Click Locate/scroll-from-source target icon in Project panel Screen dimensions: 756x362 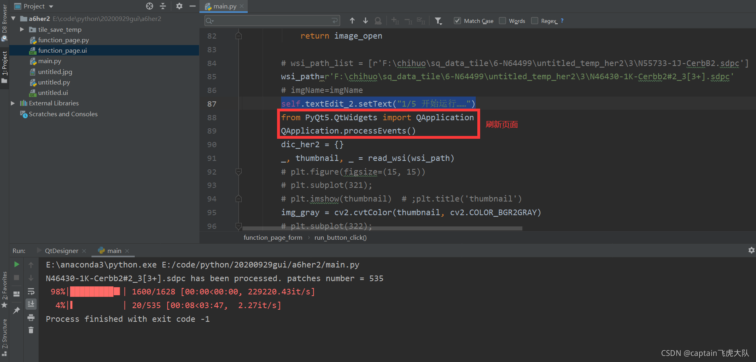coord(150,6)
